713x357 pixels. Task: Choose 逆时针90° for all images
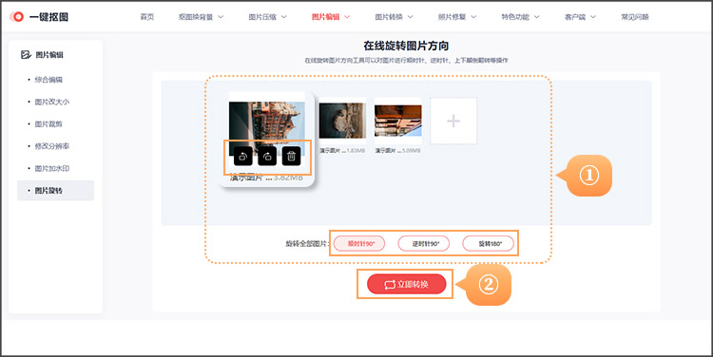pos(424,244)
